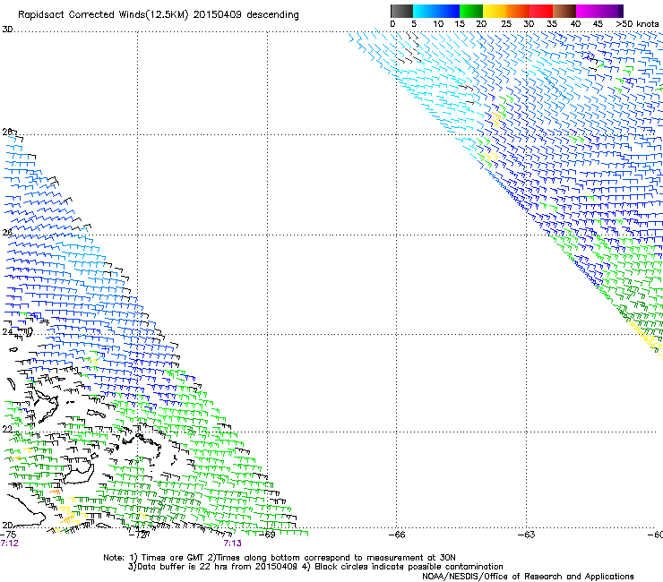
Task: Click the legend label '25'
Action: [506, 24]
